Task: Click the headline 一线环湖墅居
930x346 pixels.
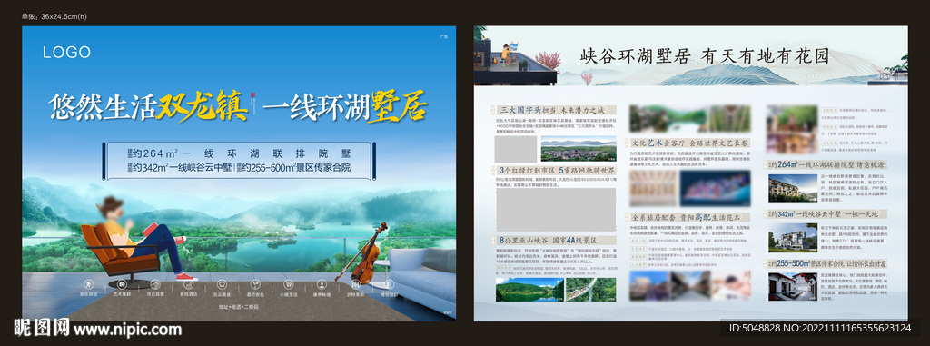Action: [344, 107]
